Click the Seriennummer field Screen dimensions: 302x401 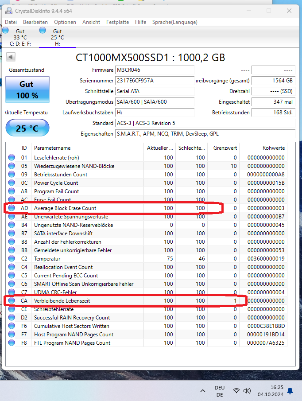point(155,81)
